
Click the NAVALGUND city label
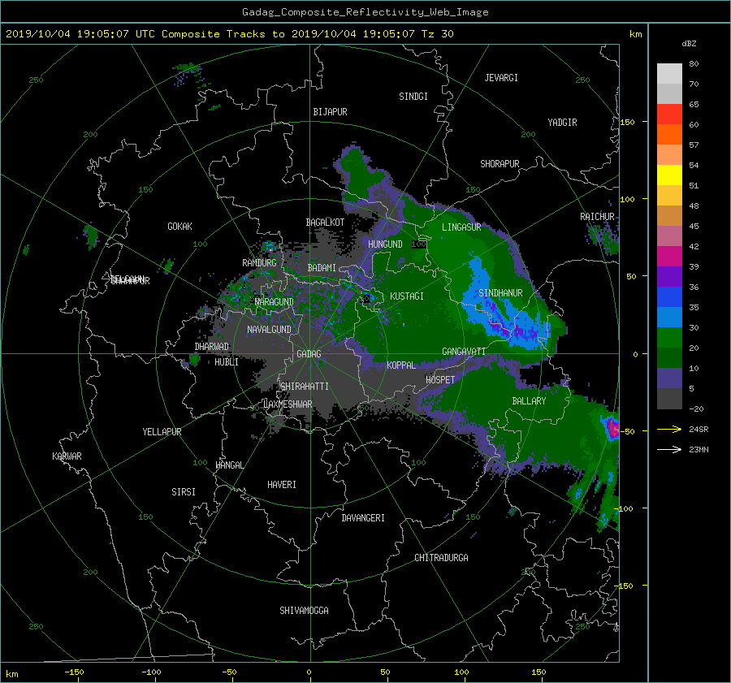[x=269, y=330]
